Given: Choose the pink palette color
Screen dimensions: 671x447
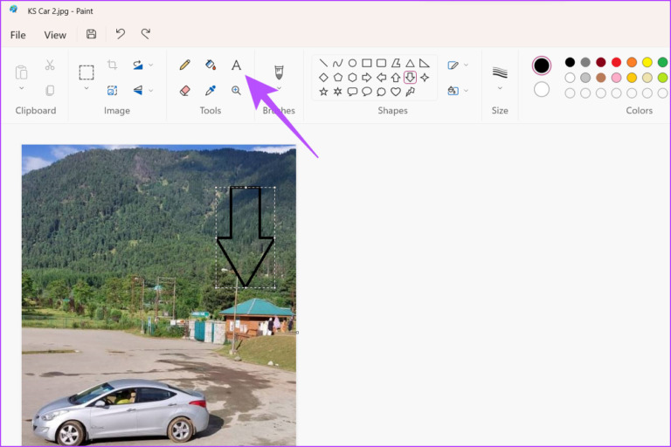Looking at the screenshot, I should pyautogui.click(x=616, y=78).
